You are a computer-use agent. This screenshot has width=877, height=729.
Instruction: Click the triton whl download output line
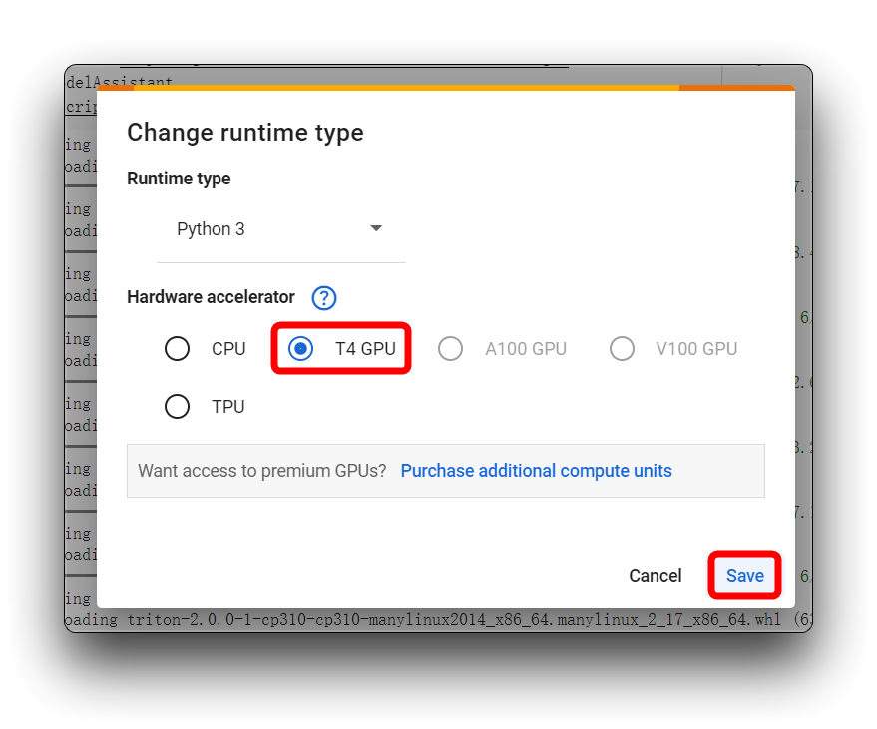click(x=439, y=620)
